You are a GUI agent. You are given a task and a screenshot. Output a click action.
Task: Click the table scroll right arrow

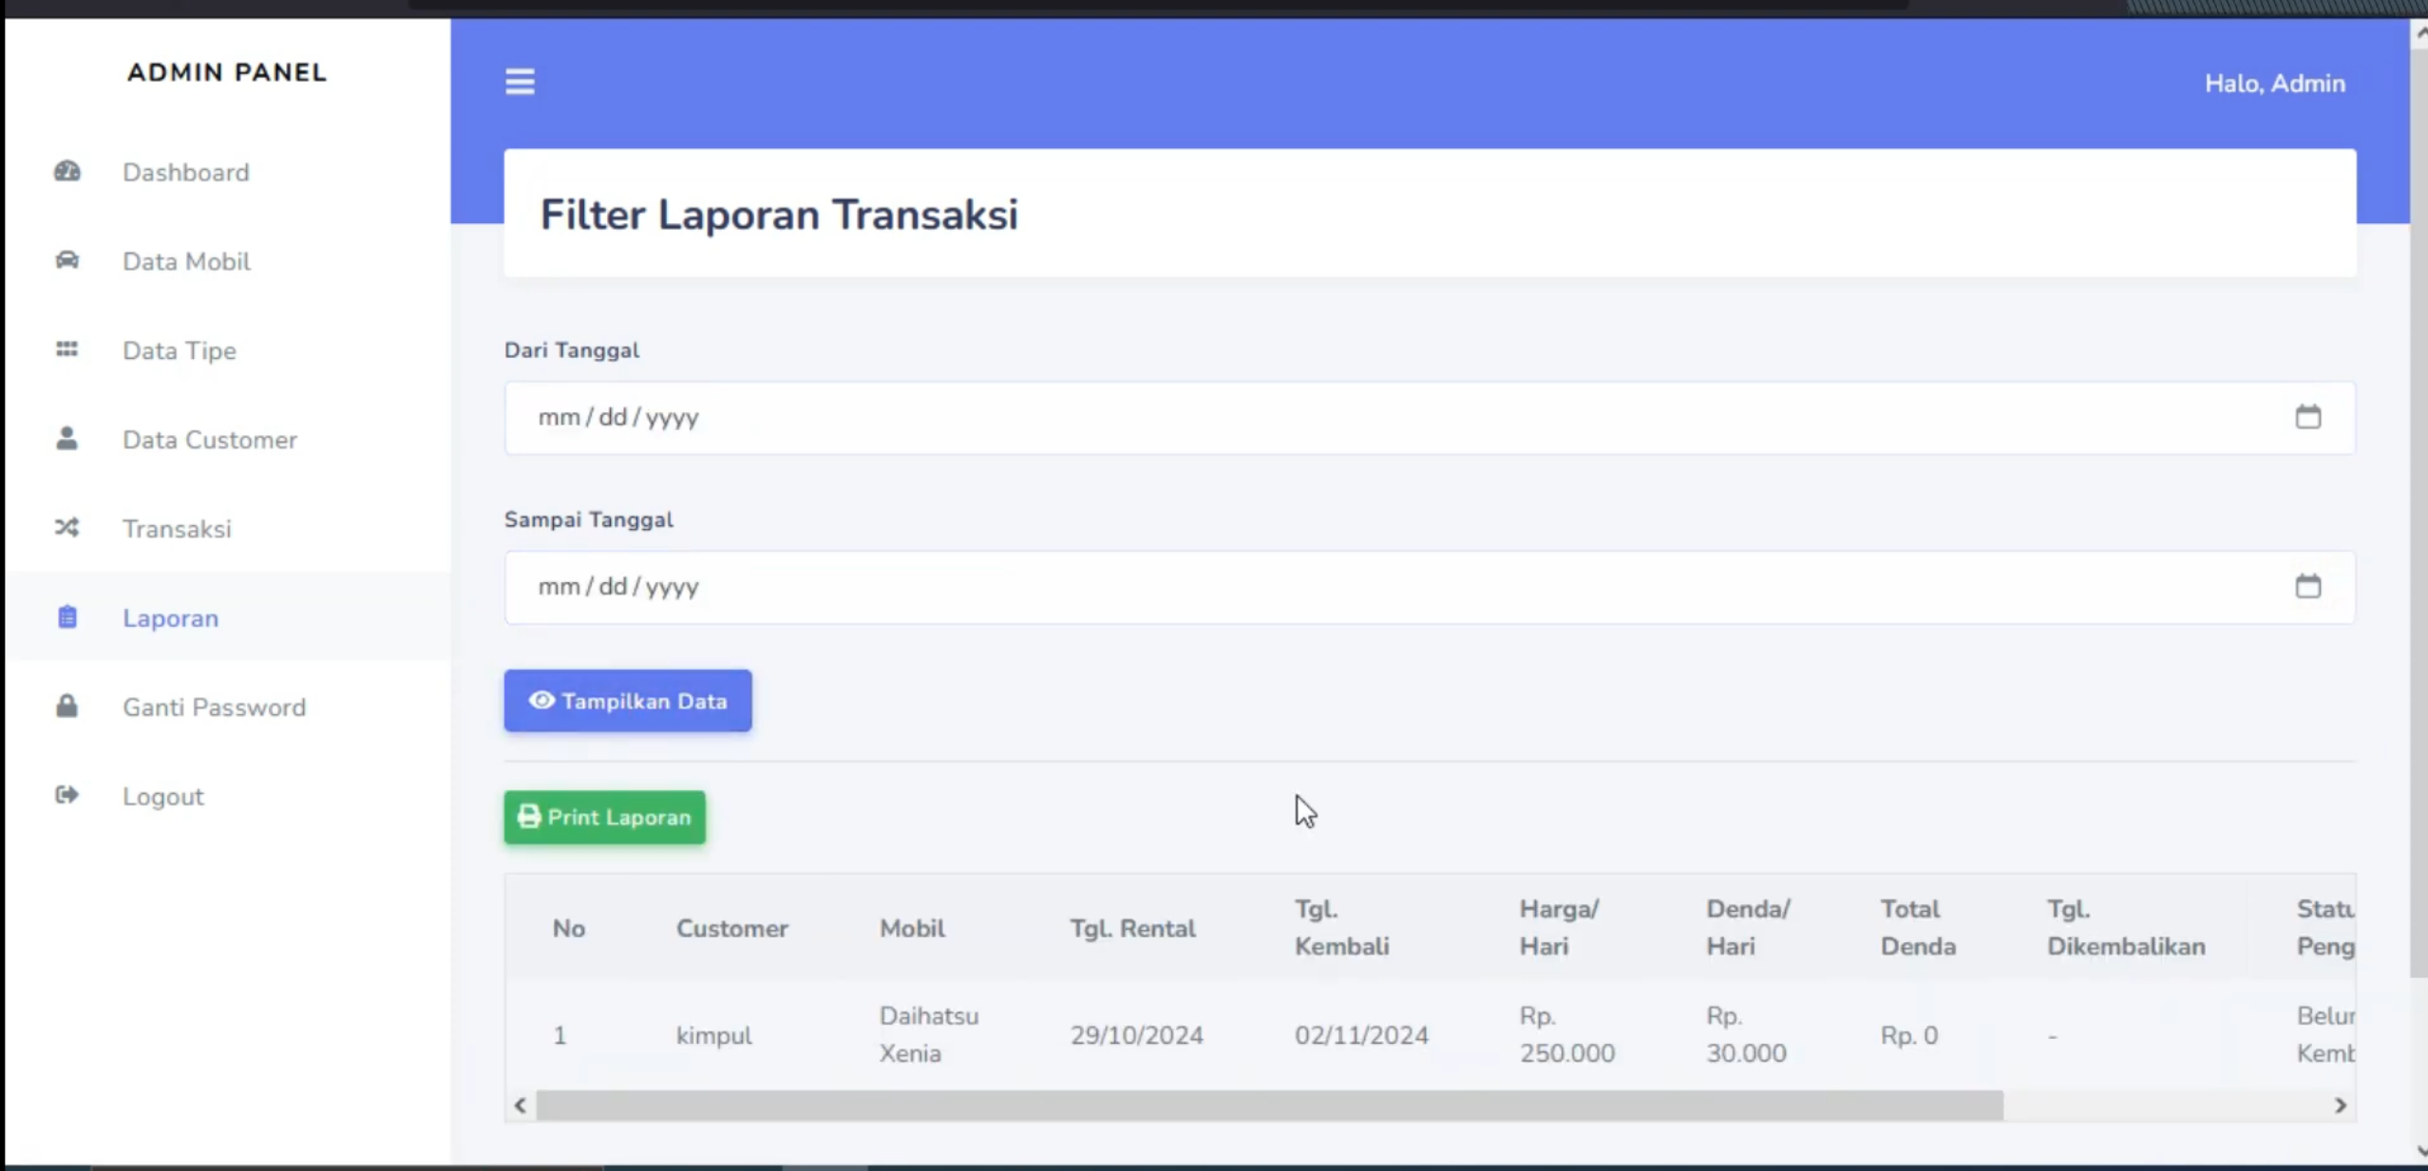2341,1105
